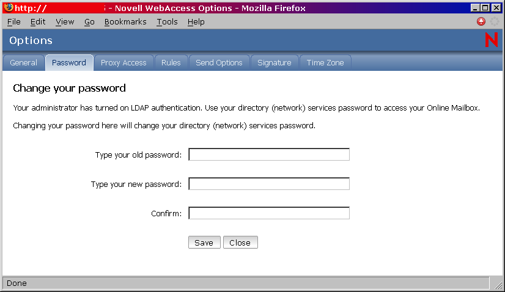Click the red Firefox update notification icon
Image resolution: width=505 pixels, height=292 pixels.
(481, 21)
